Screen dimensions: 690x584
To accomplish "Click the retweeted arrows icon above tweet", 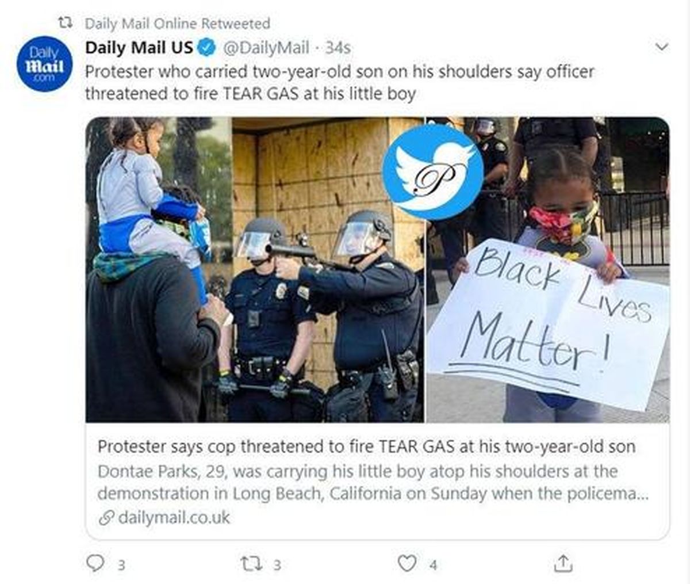I will click(x=66, y=24).
